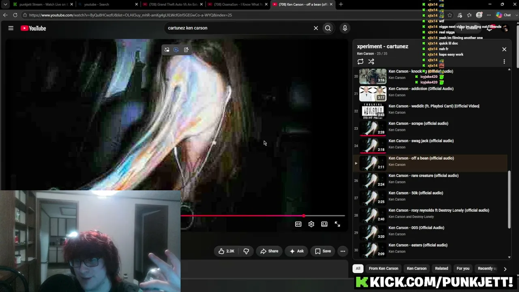Viewport: 519px width, 292px height.
Task: Play roxy reynolds ft Destroy Lonely
Action: [x=439, y=210]
